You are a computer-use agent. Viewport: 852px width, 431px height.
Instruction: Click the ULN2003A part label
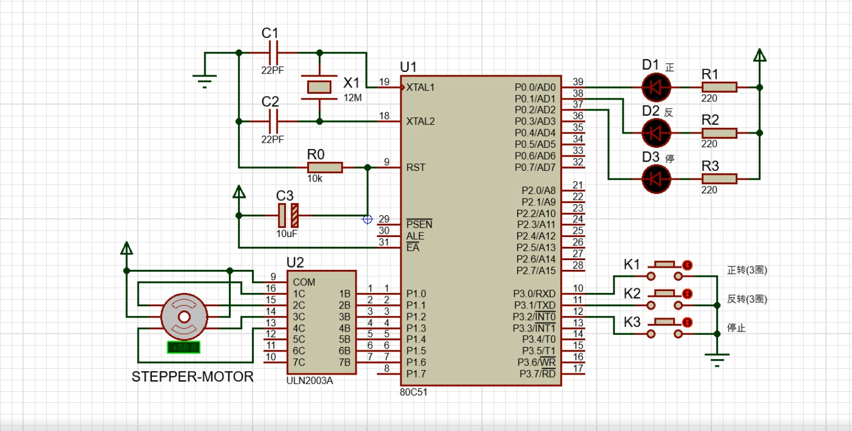[x=310, y=380]
